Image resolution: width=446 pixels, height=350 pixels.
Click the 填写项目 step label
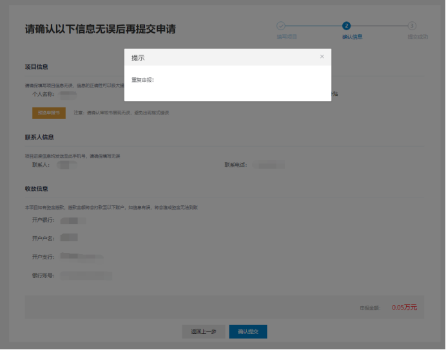(x=287, y=37)
